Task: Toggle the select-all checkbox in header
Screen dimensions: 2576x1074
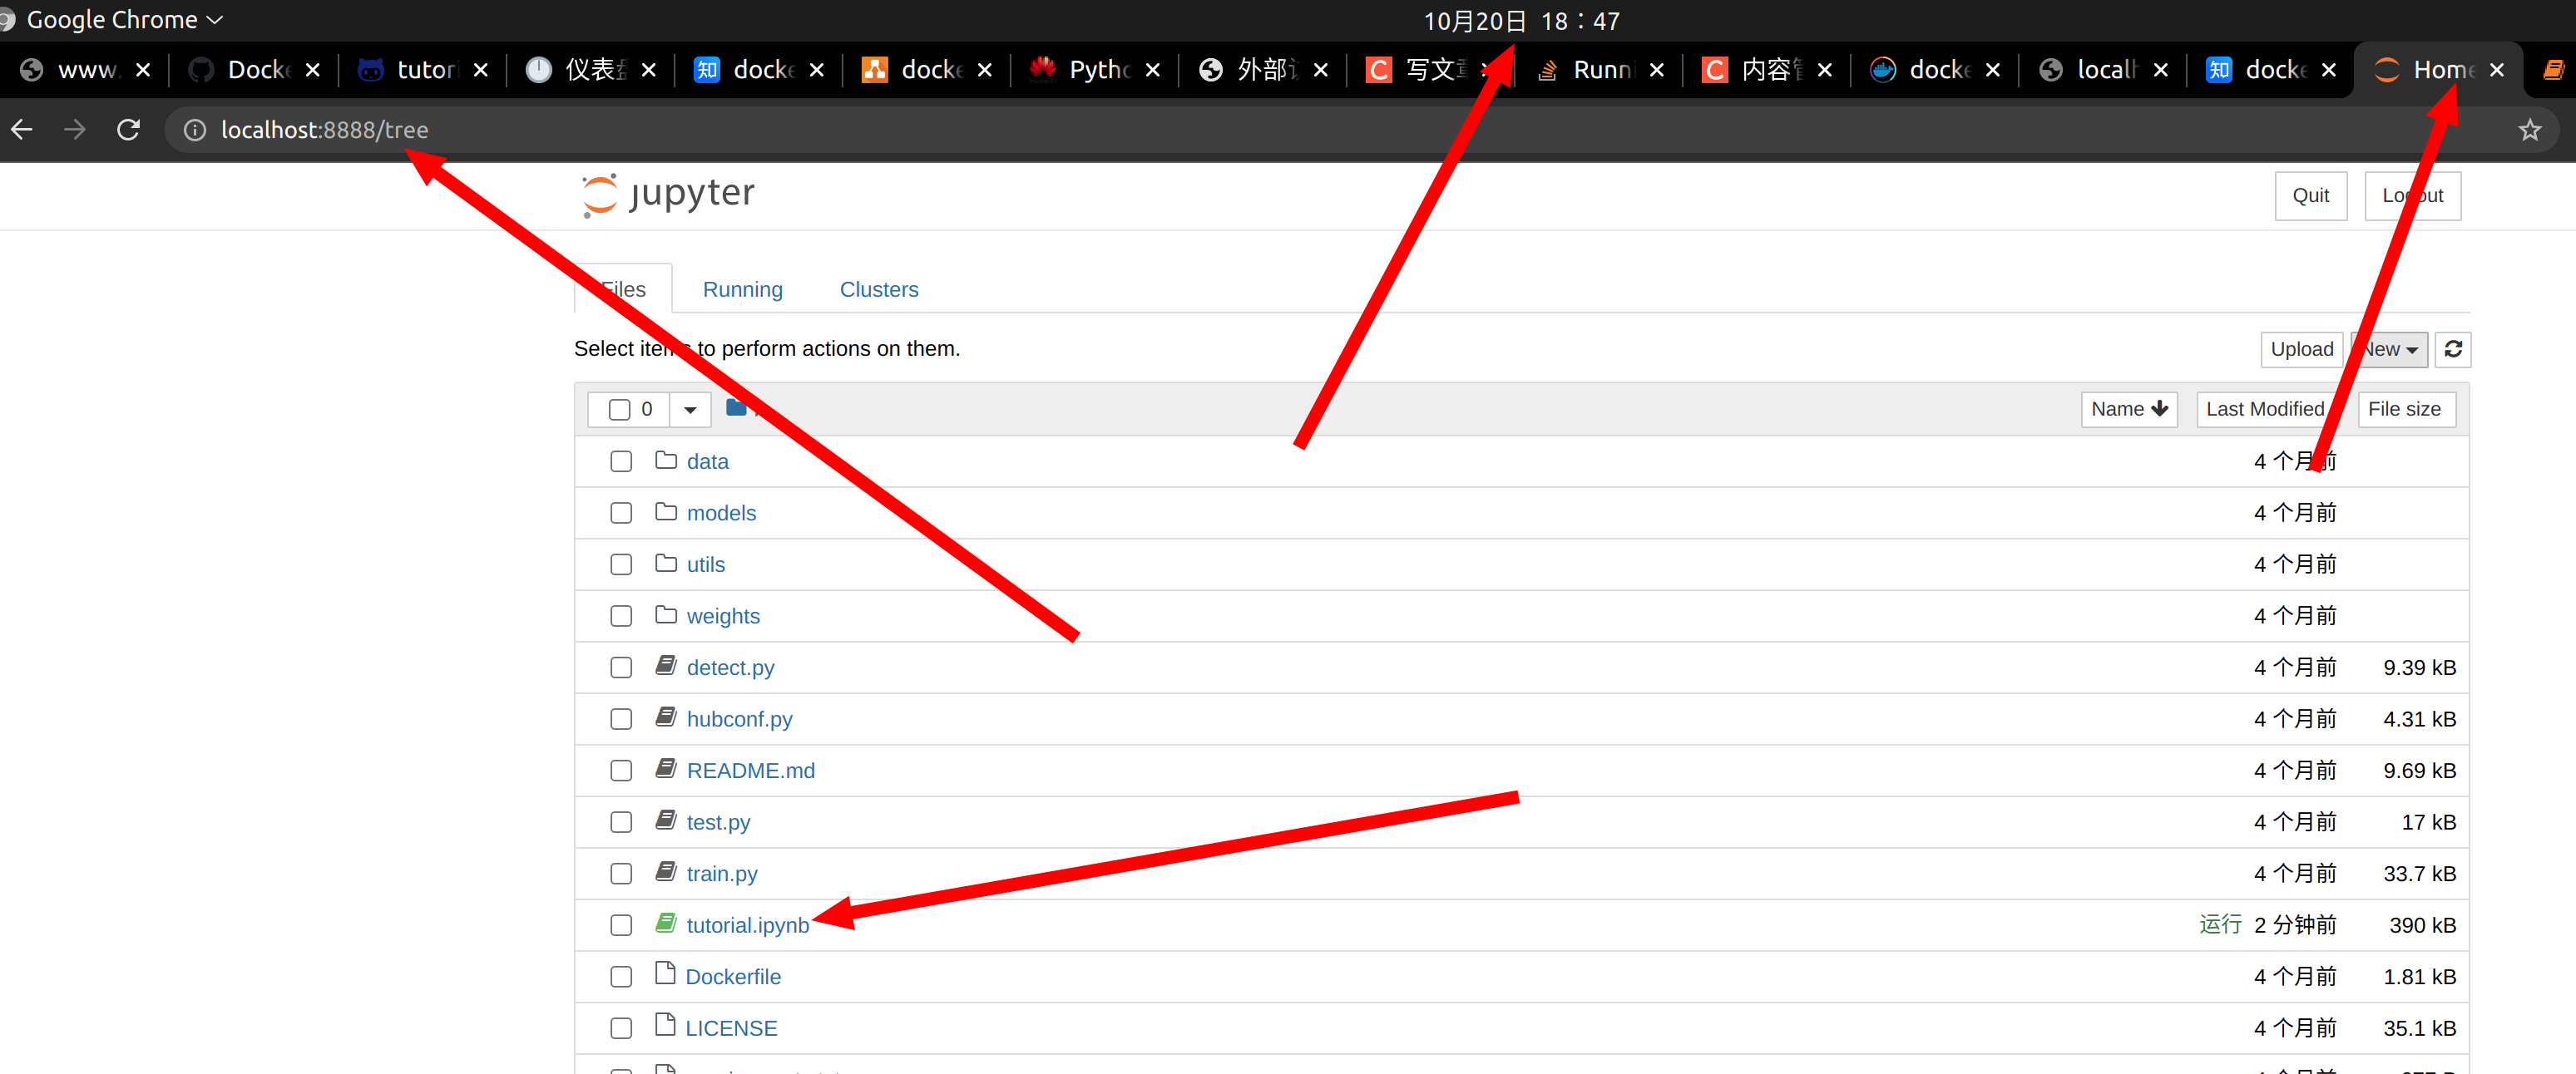Action: (619, 409)
